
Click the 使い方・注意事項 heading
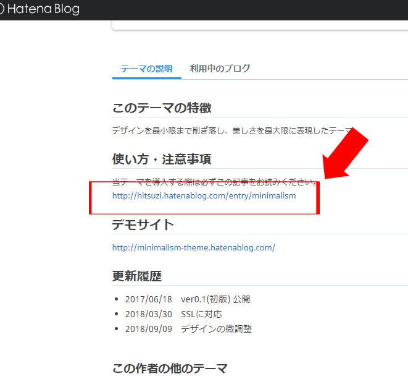tap(162, 159)
